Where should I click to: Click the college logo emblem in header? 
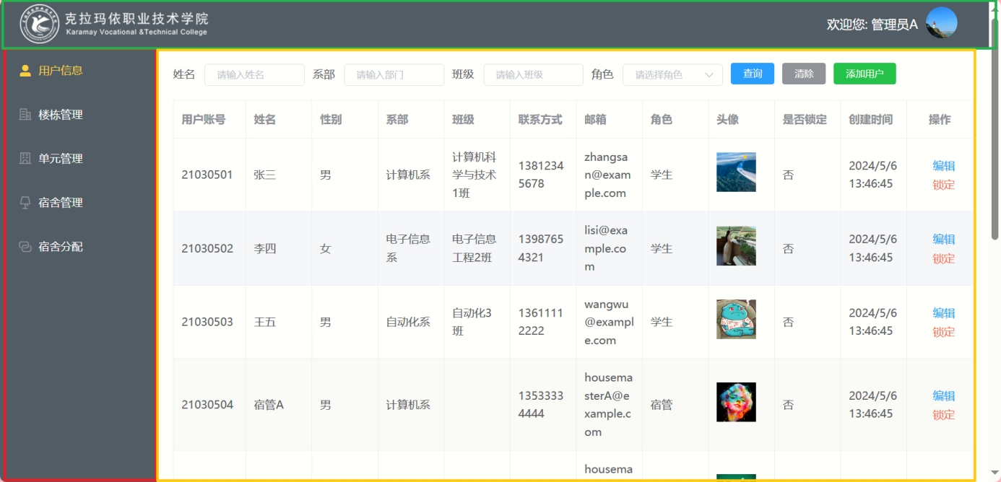pos(40,24)
